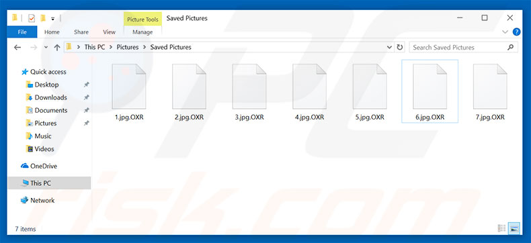Open the Help question mark icon
The image size is (531, 243).
(516, 32)
